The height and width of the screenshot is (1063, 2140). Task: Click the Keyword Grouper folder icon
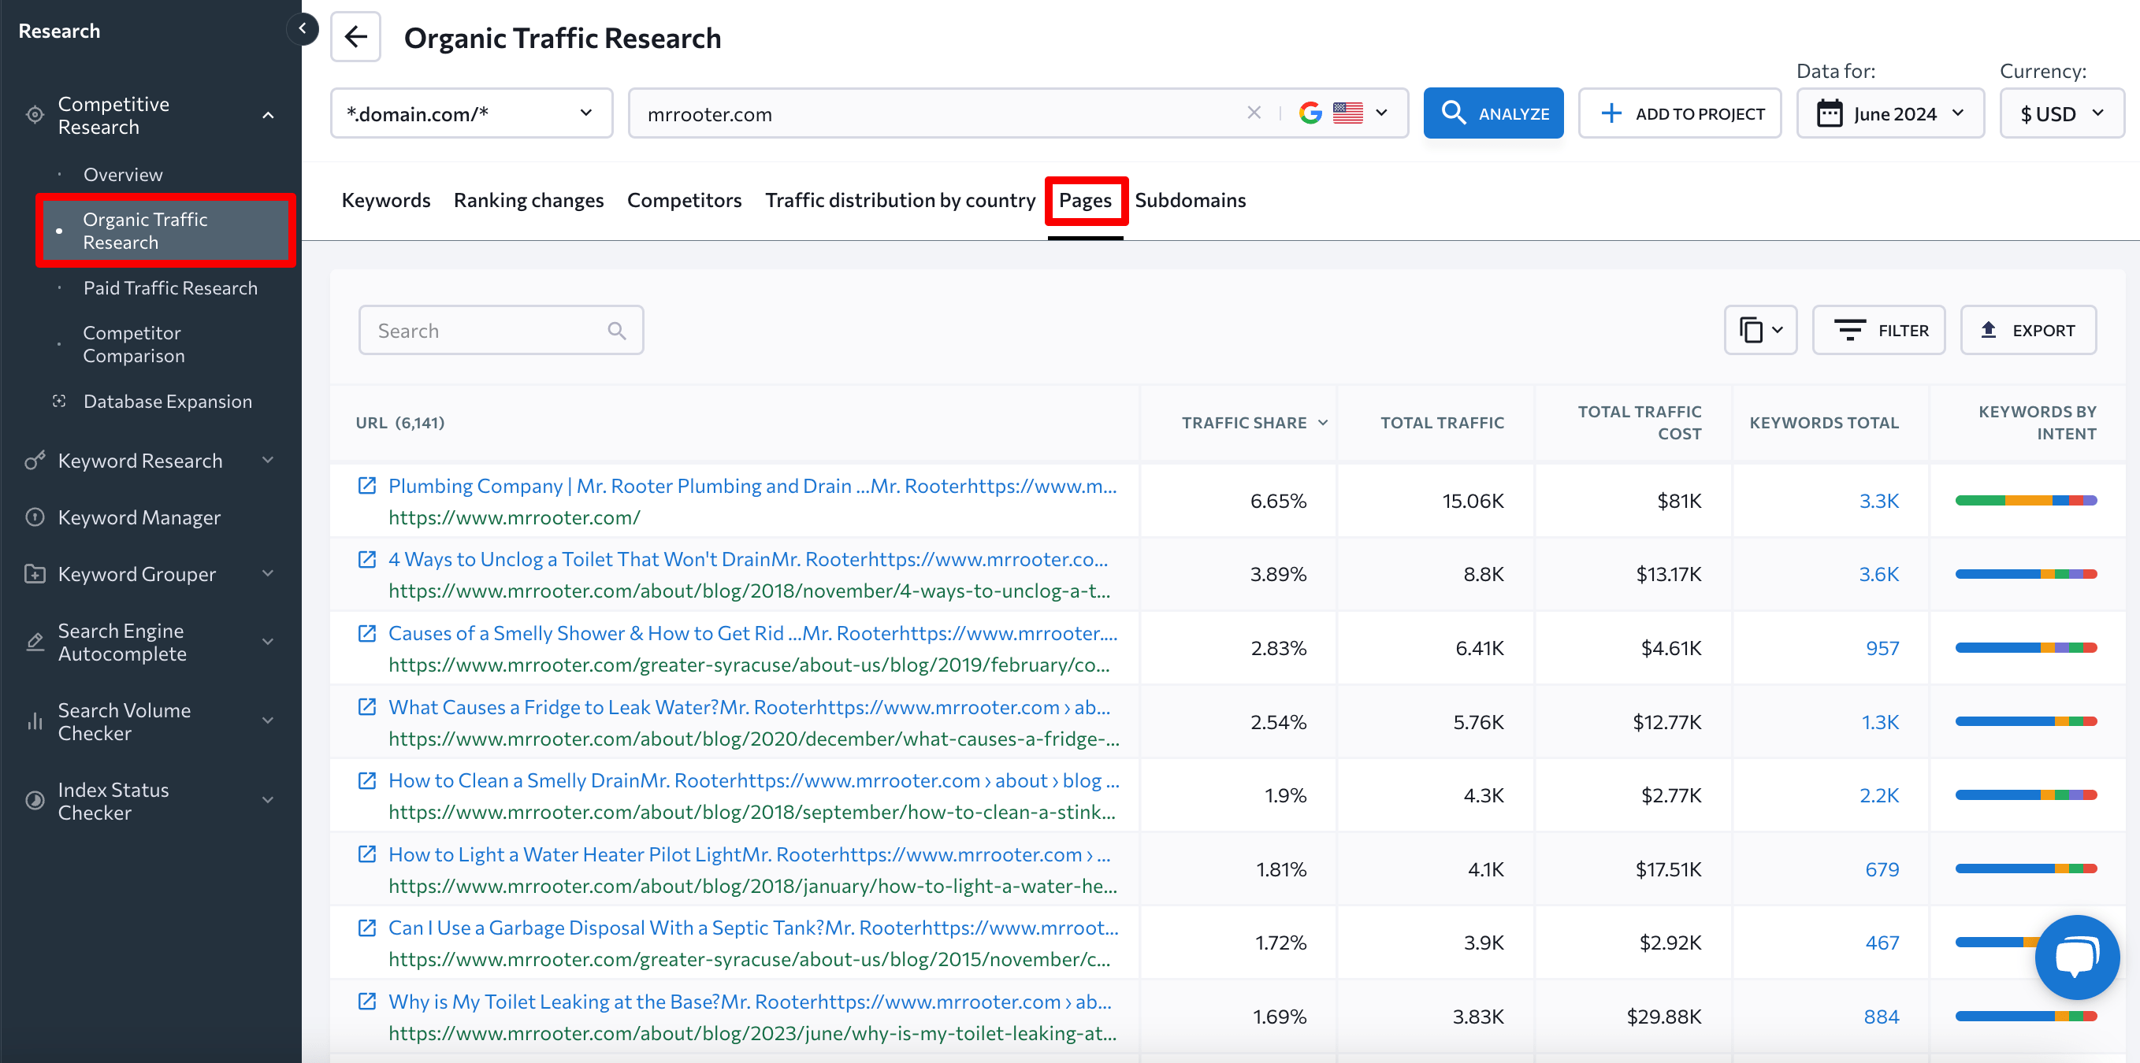coord(34,574)
